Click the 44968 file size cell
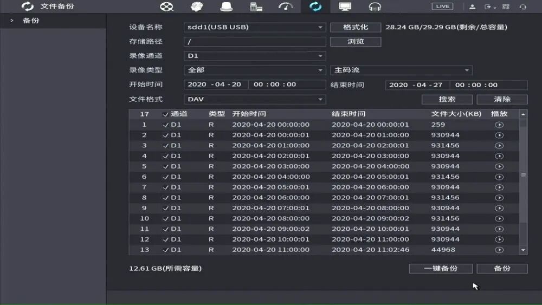The height and width of the screenshot is (305, 542). coord(443,250)
